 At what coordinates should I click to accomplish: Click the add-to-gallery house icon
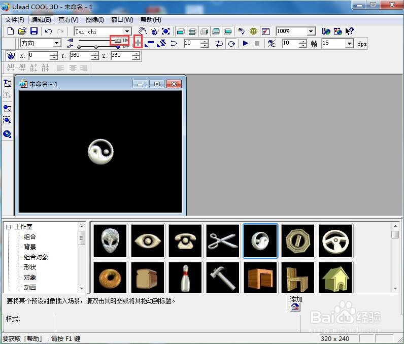(295, 307)
